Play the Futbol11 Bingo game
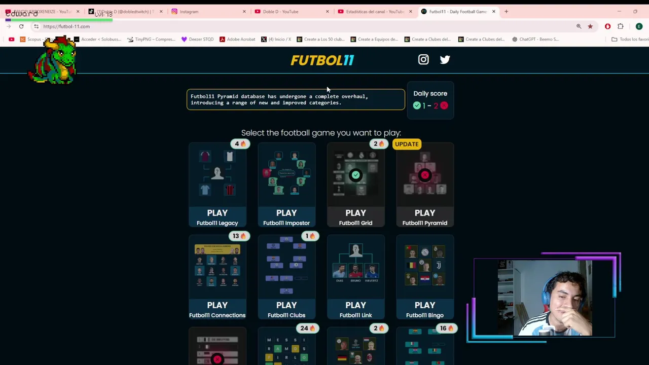 [x=425, y=277]
